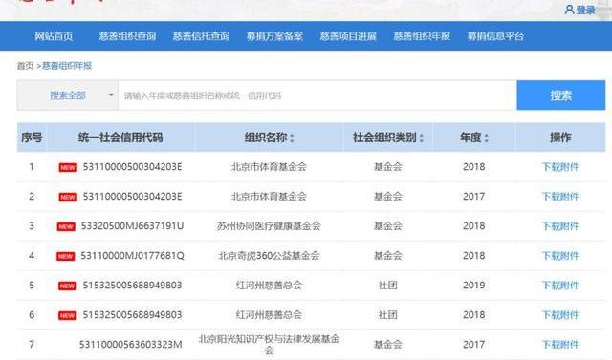Click code 53110000MJ0177681Q
This screenshot has height=360, width=612.
click(x=132, y=256)
